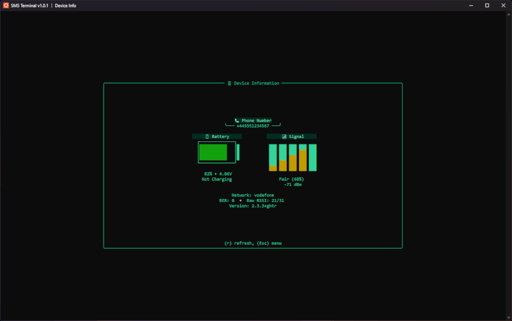The height and width of the screenshot is (321, 512).
Task: Minimize the SMS Terminal window
Action: tap(471, 6)
